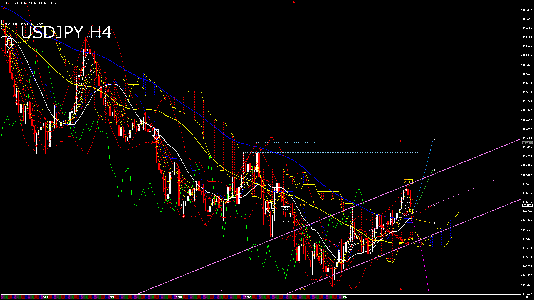This screenshot has width=534, height=300.
Task: Click the 3/24 date on time axis
Action: point(343,297)
